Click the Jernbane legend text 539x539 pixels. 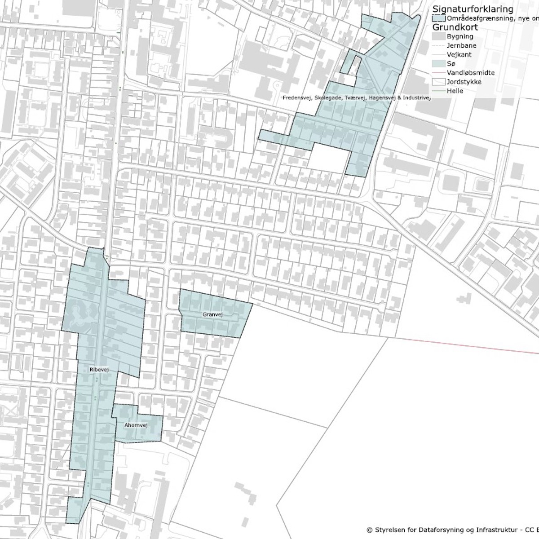click(461, 45)
